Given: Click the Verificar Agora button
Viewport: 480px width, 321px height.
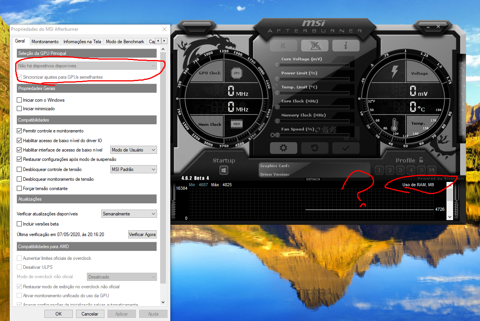Looking at the screenshot, I should [x=142, y=234].
